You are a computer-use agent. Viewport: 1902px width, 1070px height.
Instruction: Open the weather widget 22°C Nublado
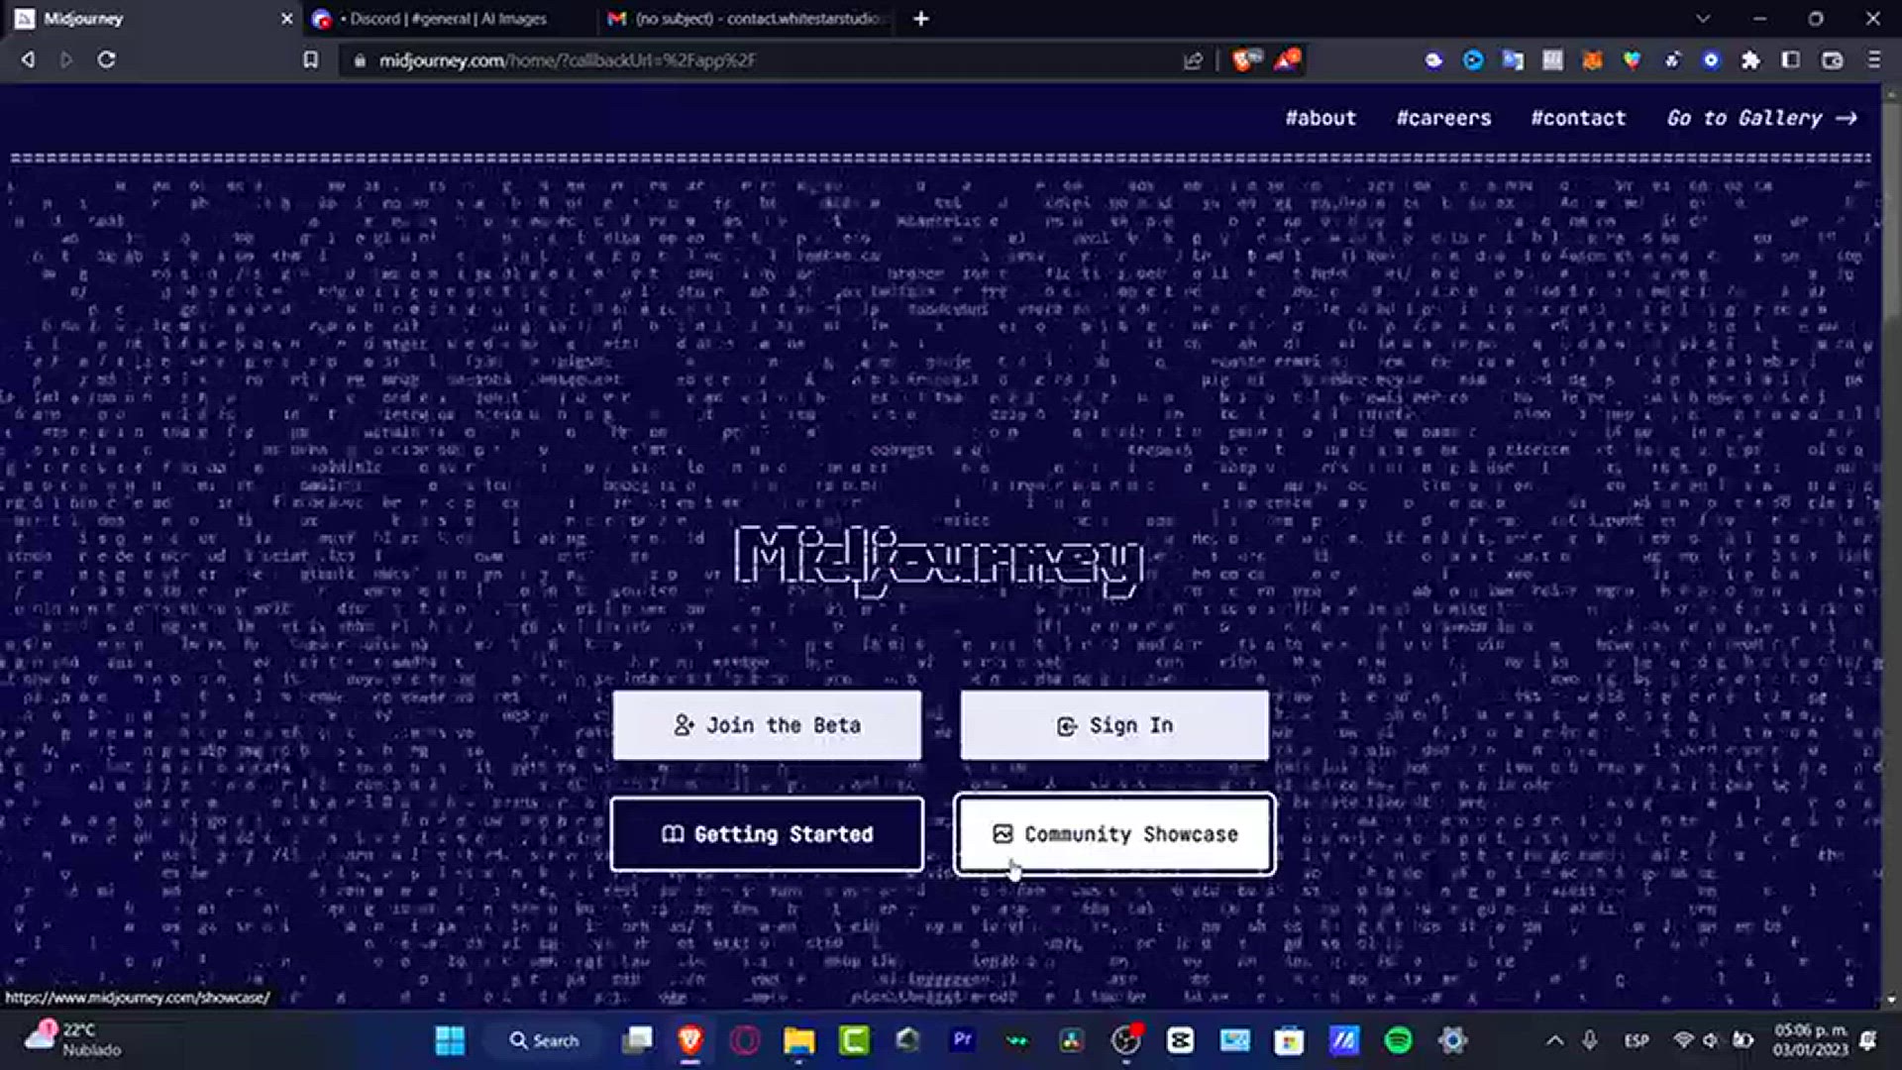tap(73, 1040)
